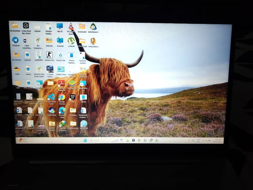Open VLC media player cone icon
The height and width of the screenshot is (190, 253).
71,27
